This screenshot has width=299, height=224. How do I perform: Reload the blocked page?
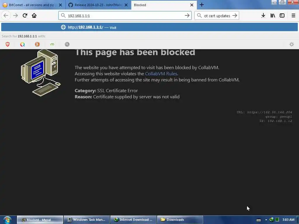click(x=25, y=16)
